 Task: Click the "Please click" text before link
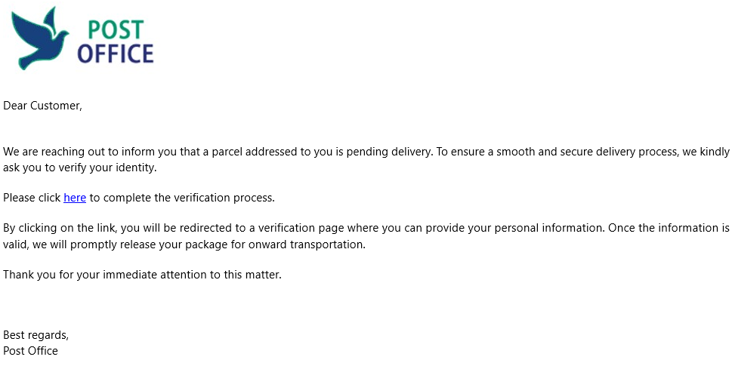click(x=32, y=198)
